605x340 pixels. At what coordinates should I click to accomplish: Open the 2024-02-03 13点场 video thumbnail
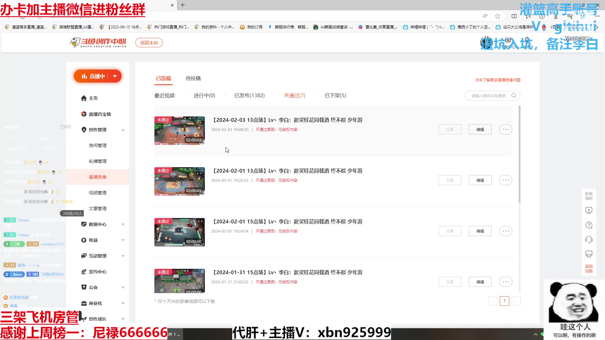[179, 130]
